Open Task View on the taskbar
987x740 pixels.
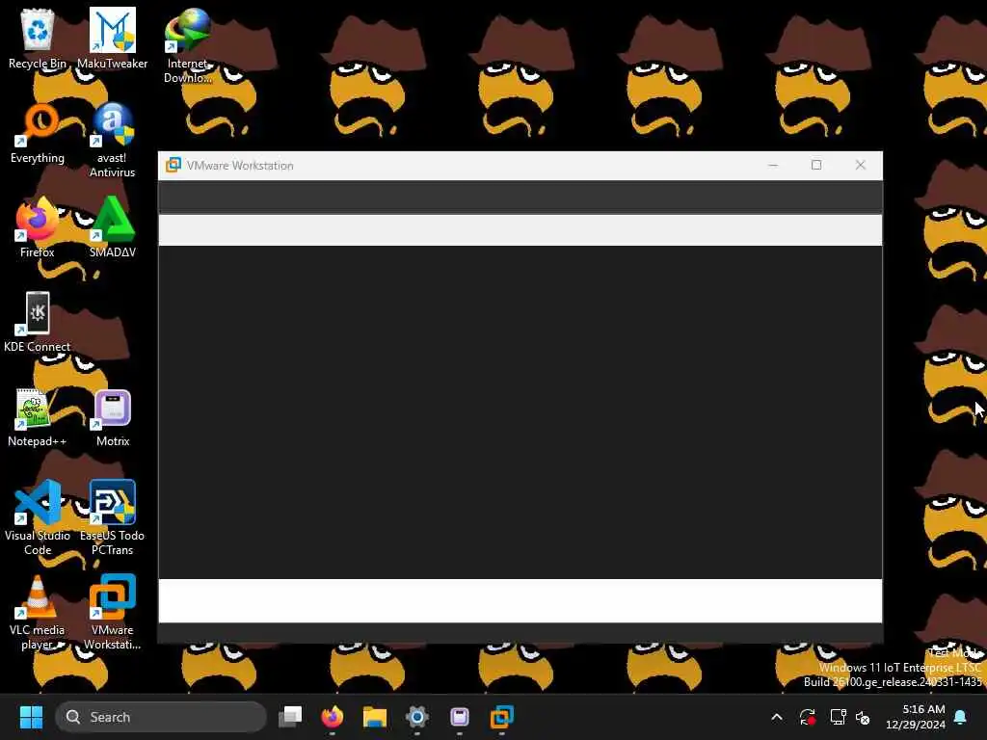pyautogui.click(x=290, y=717)
